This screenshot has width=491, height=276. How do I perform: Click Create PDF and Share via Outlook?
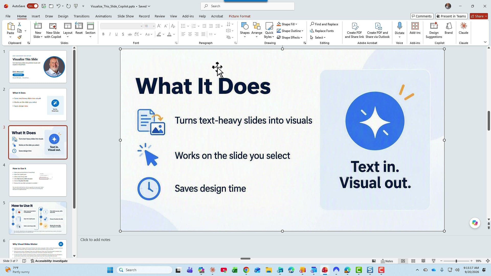pos(377,30)
